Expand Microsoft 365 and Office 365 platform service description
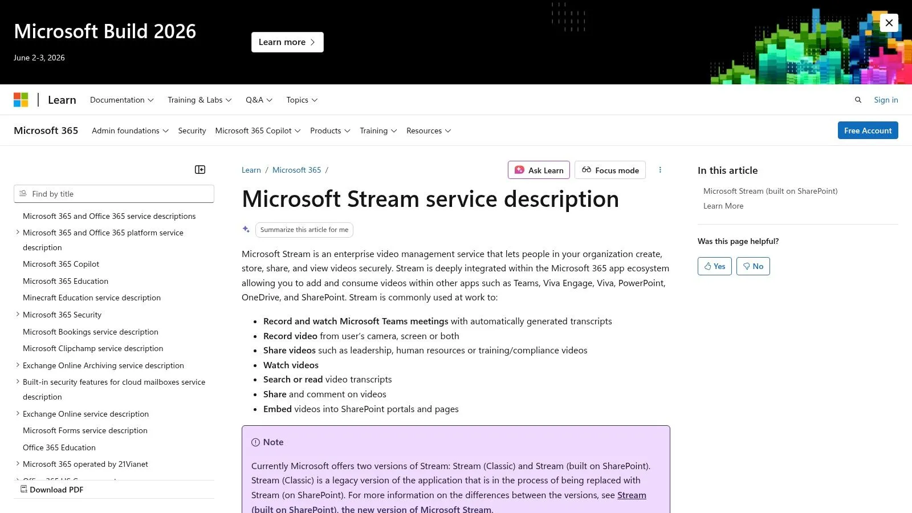Screen dimensions: 912x513 click(x=18, y=233)
